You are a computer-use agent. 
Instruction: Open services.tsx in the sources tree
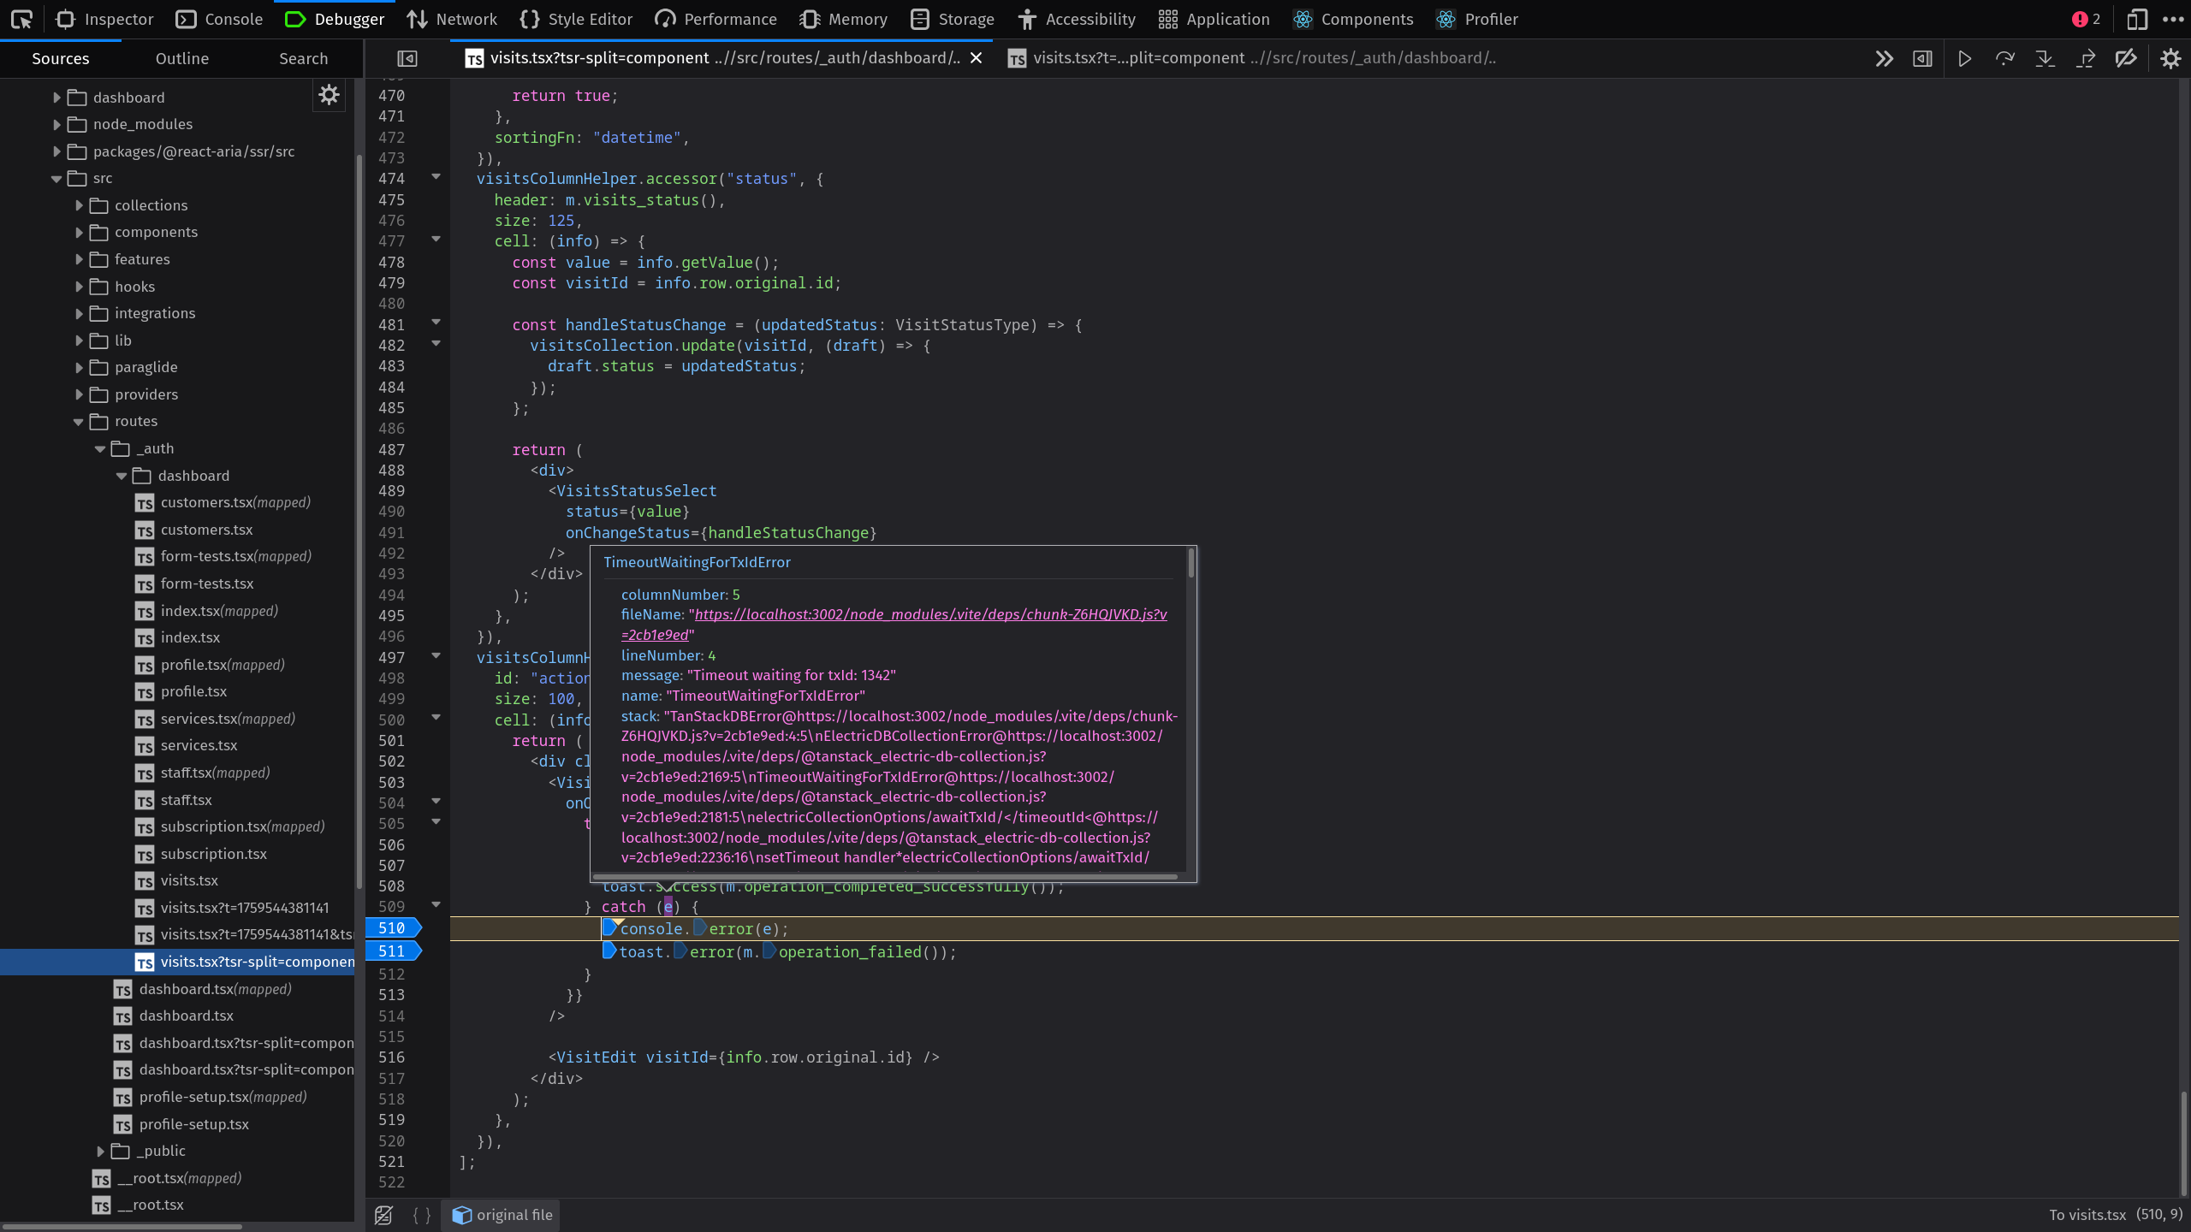pos(199,745)
